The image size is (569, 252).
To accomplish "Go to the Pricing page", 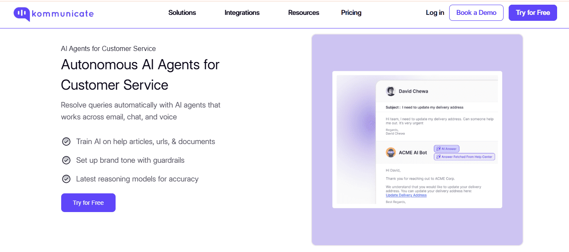I will [x=351, y=13].
